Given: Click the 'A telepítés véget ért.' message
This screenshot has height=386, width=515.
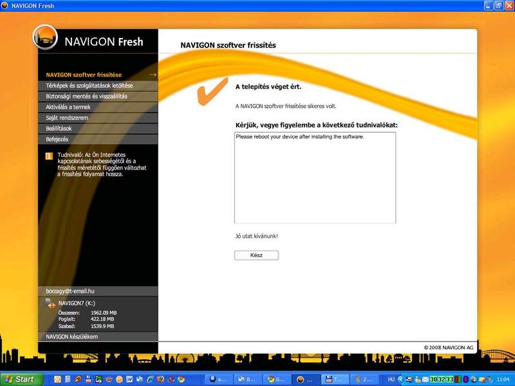Looking at the screenshot, I should (268, 87).
